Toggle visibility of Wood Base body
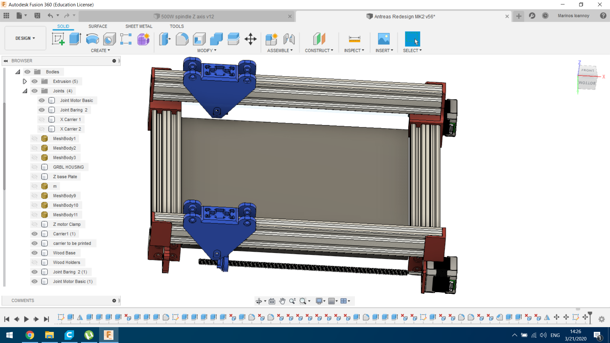Screen dimensions: 610x343 click(35, 253)
